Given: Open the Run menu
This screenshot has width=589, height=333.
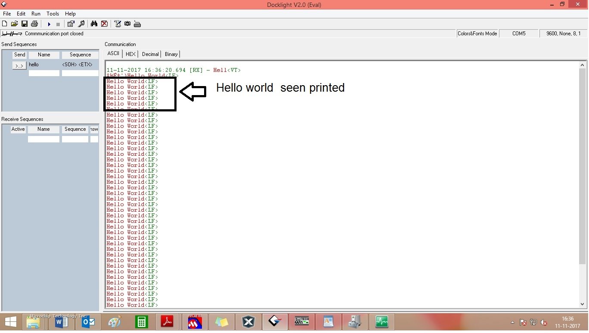Looking at the screenshot, I should [x=36, y=14].
